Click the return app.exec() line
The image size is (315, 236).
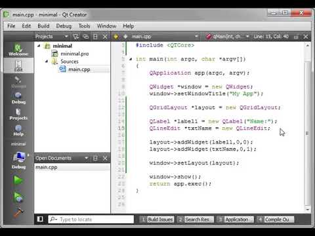[x=180, y=184]
